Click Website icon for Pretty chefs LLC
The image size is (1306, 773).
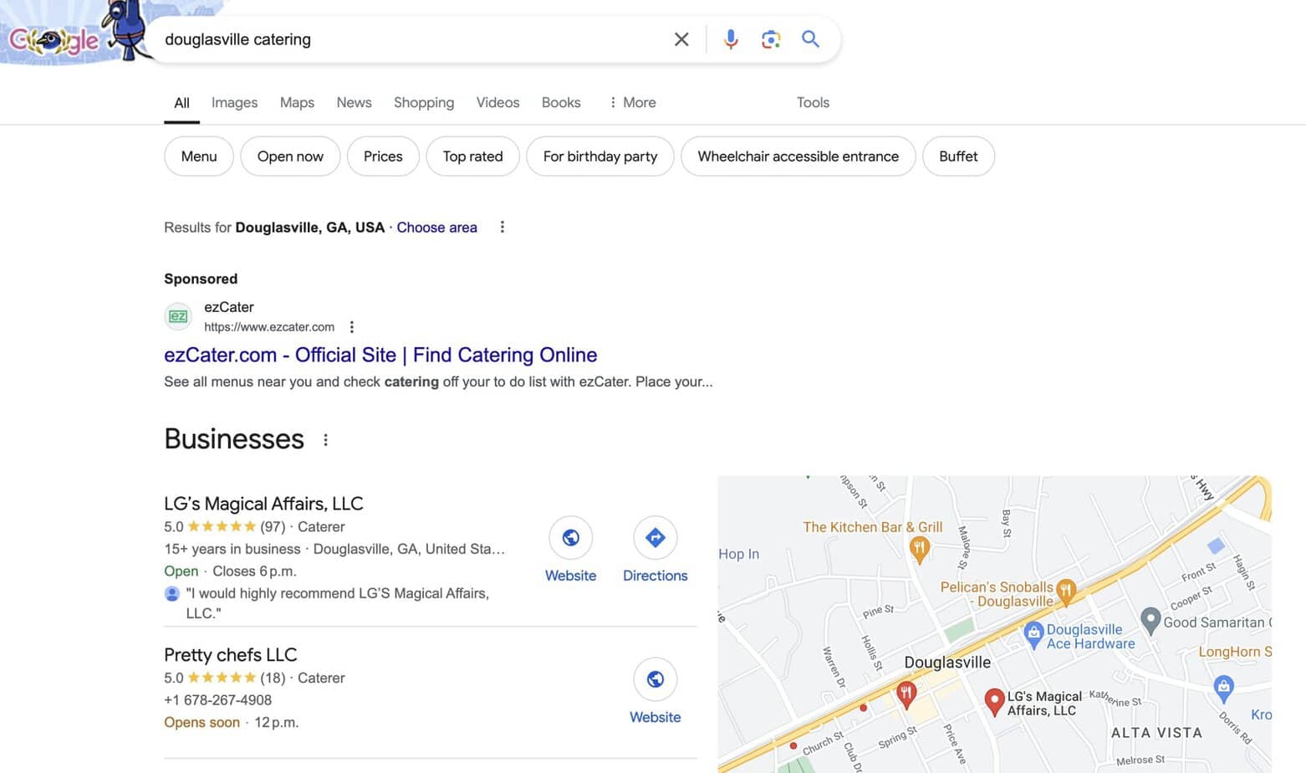point(655,679)
